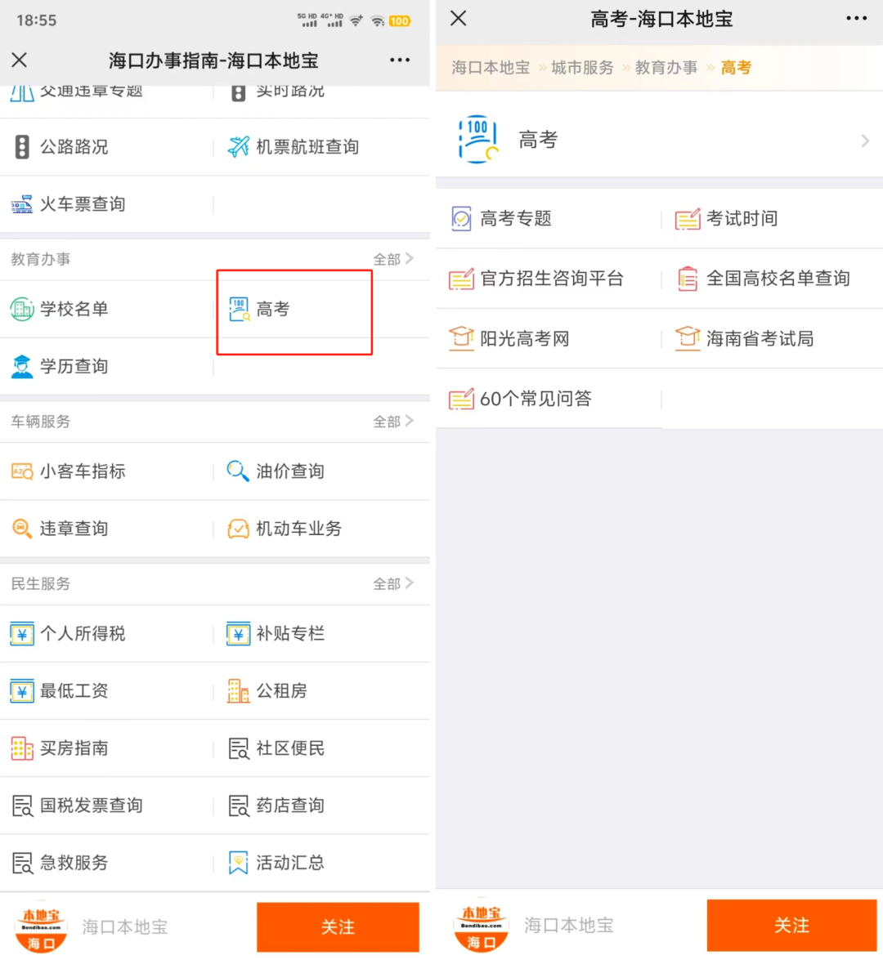The width and height of the screenshot is (883, 960).
Task: Tap the 油价查询 magnifier icon
Action: 238,471
